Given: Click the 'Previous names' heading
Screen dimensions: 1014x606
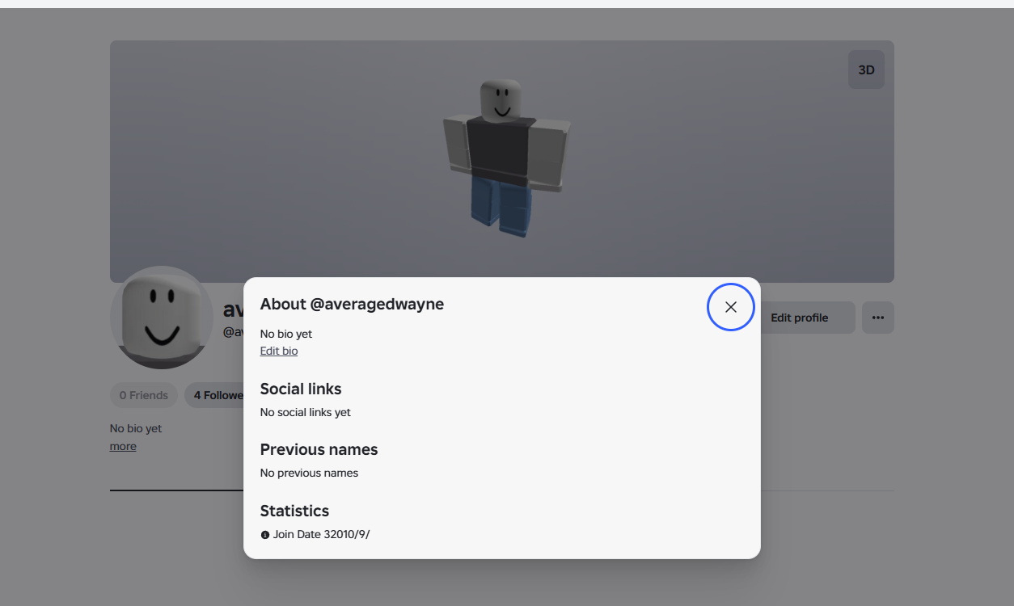Looking at the screenshot, I should click(x=319, y=449).
